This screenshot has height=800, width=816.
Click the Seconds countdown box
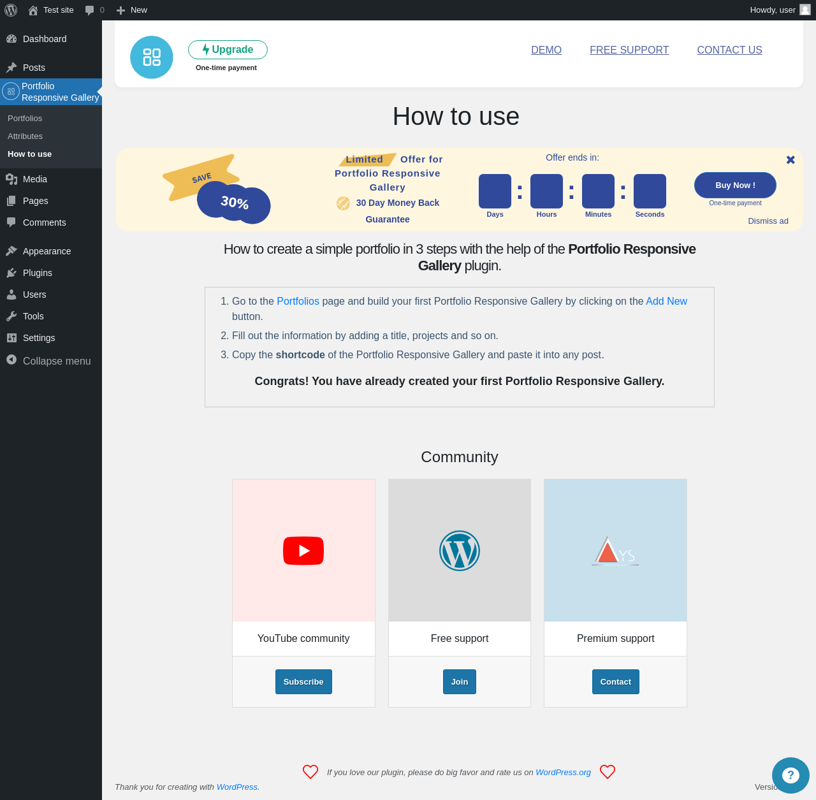(650, 191)
